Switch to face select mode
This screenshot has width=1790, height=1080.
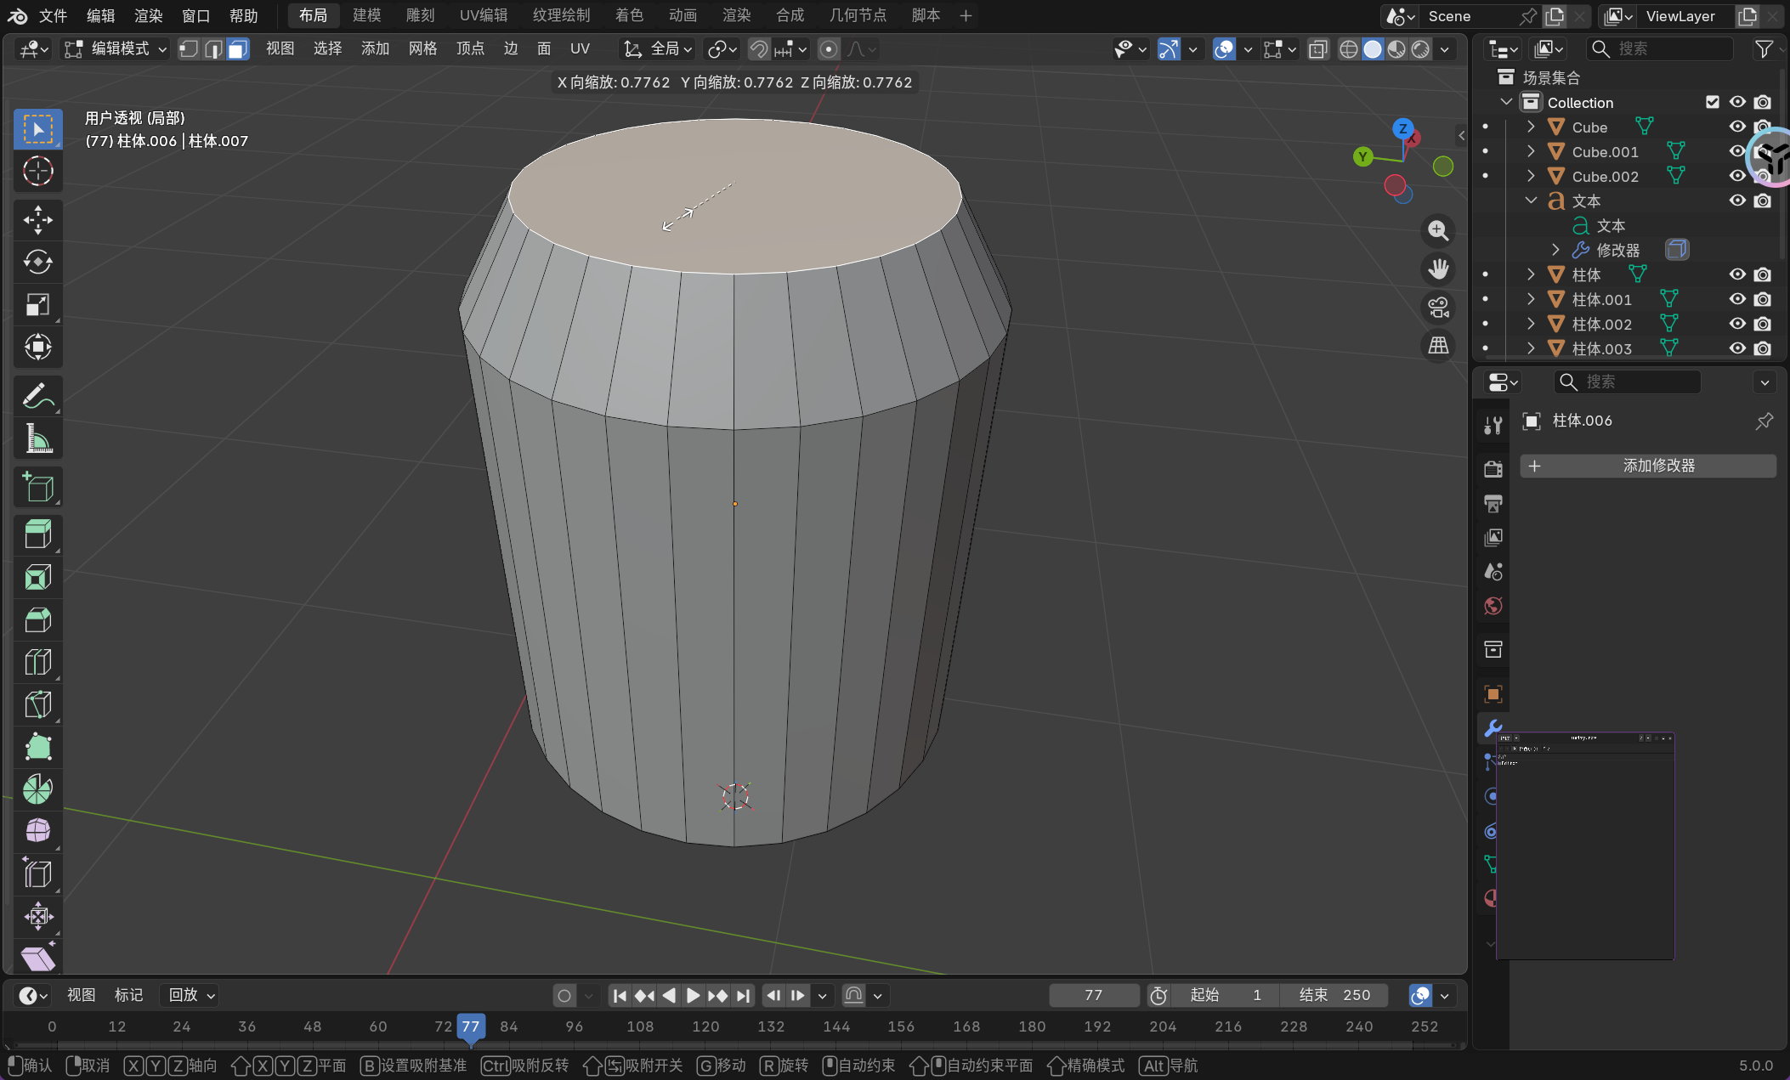238,49
